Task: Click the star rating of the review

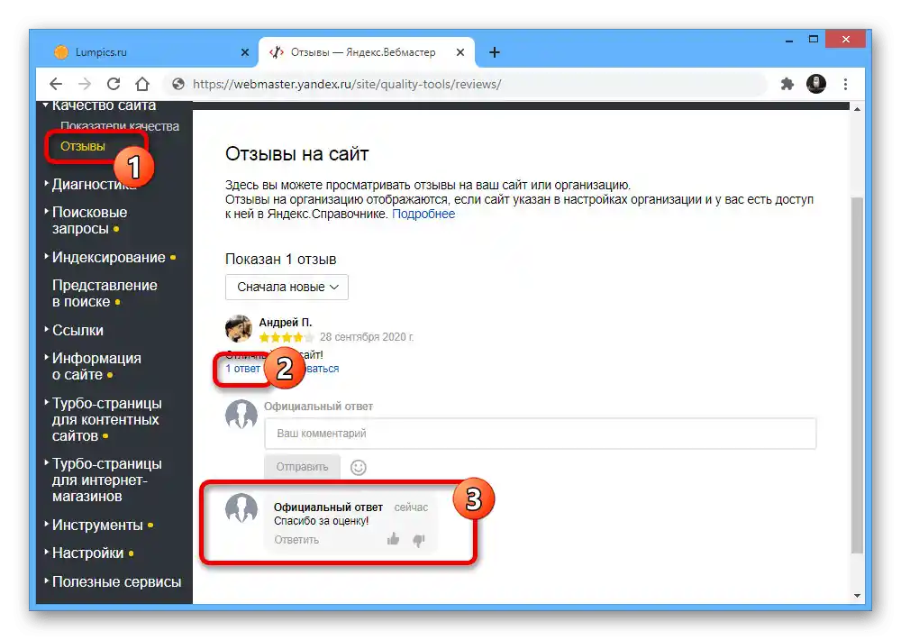Action: [x=287, y=337]
